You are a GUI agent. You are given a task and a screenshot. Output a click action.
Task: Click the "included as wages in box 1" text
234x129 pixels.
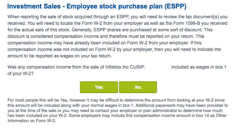tap(199, 67)
